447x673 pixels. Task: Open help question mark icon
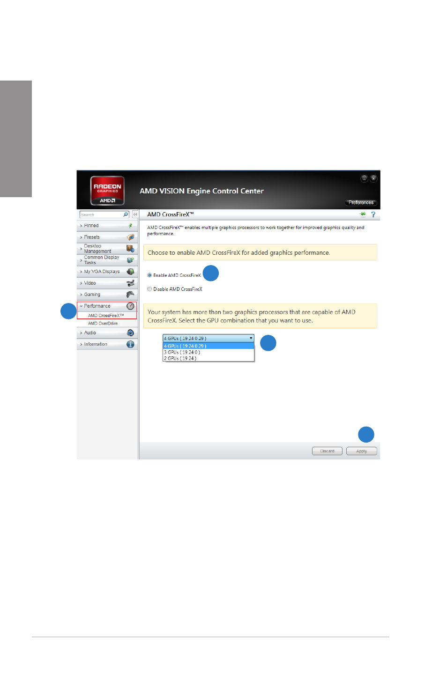tap(373, 214)
